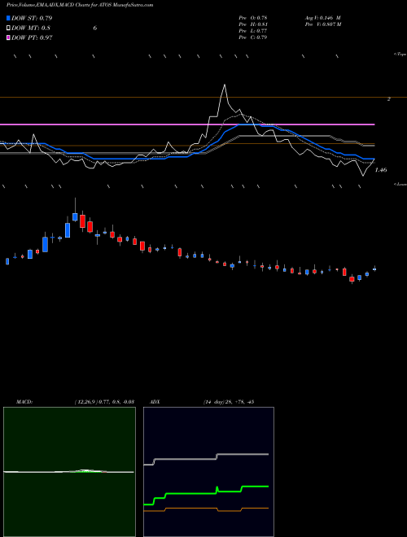Click the ADX '(14 day) 28, +78, -45' values
Screen dimensions: 407x537
[229, 402]
